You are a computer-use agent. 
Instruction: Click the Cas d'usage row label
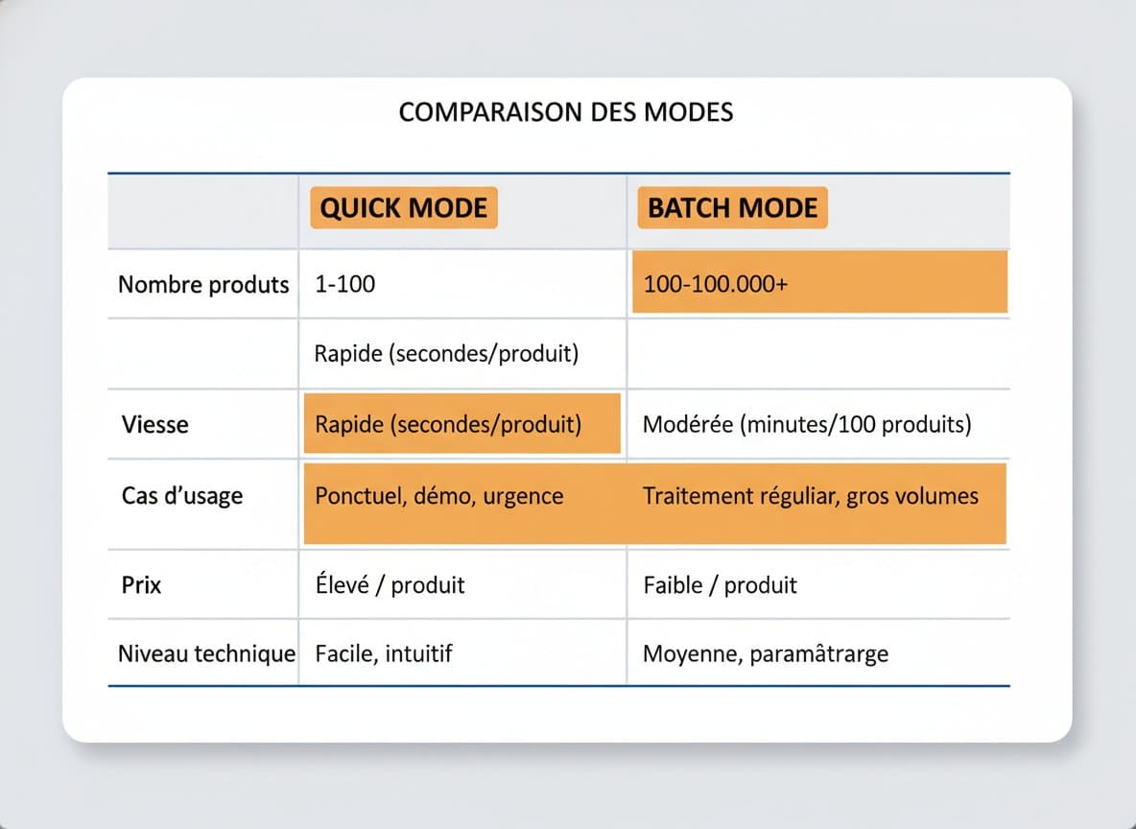[x=182, y=496]
